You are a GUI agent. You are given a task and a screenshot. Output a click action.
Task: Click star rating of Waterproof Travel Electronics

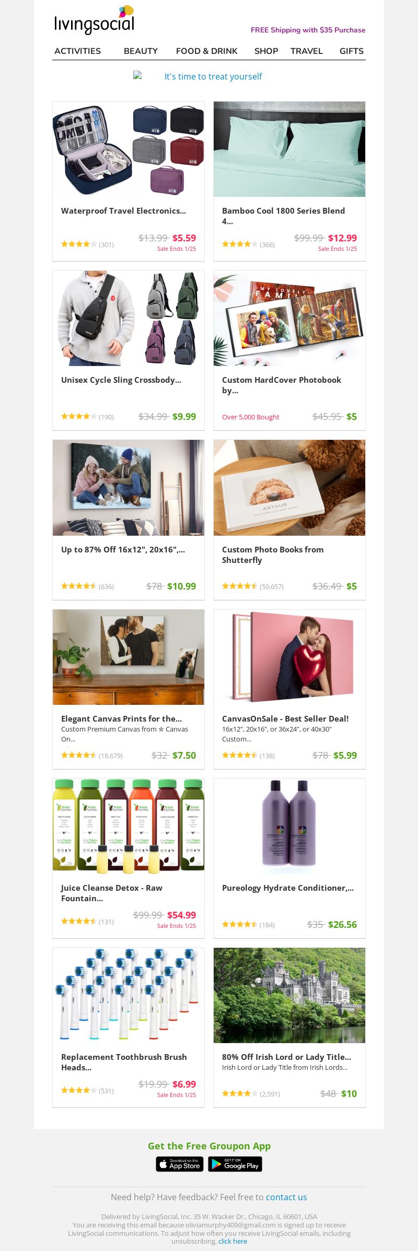(79, 244)
